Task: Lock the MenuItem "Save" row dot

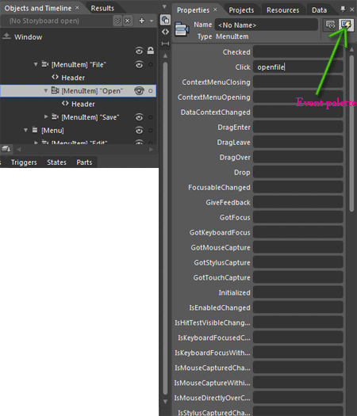Action: pyautogui.click(x=151, y=117)
